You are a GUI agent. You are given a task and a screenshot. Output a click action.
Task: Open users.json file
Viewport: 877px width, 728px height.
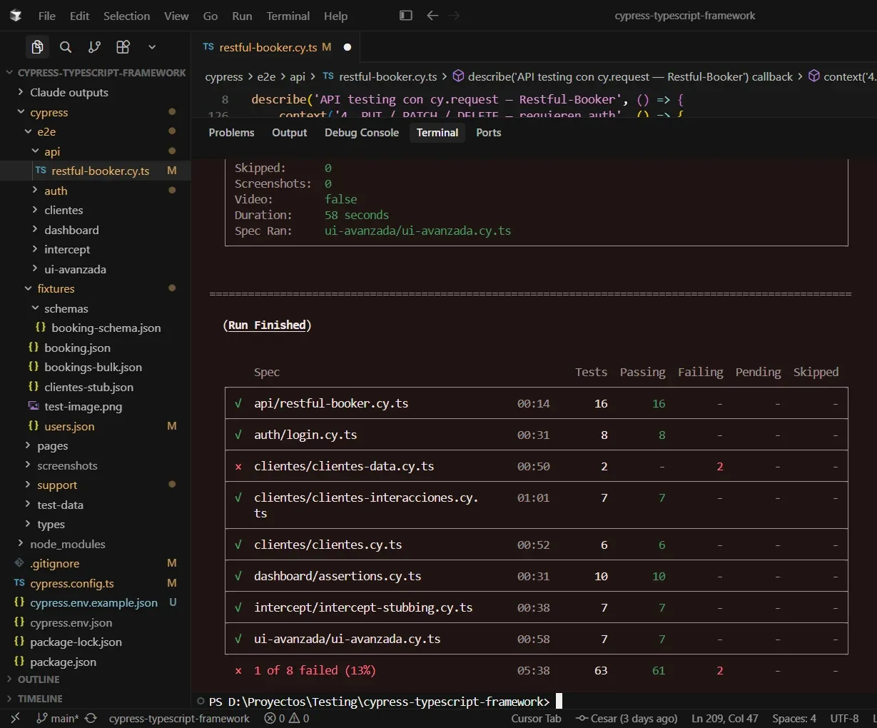(96, 427)
